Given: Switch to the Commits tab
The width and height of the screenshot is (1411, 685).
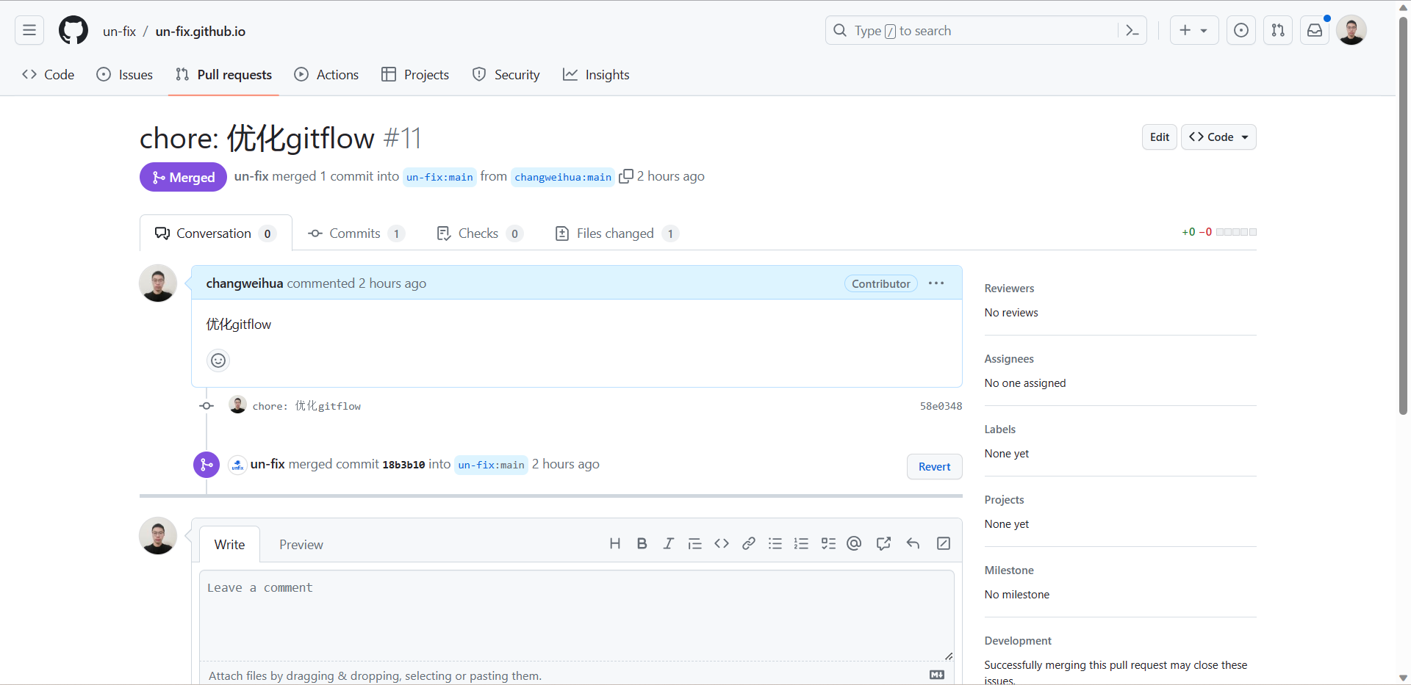Looking at the screenshot, I should [x=356, y=233].
